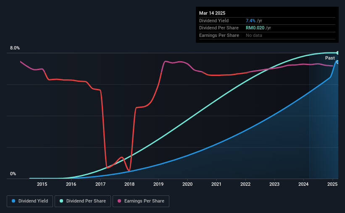Click 'Dividend Per Share' label in tooltip

(x=219, y=28)
